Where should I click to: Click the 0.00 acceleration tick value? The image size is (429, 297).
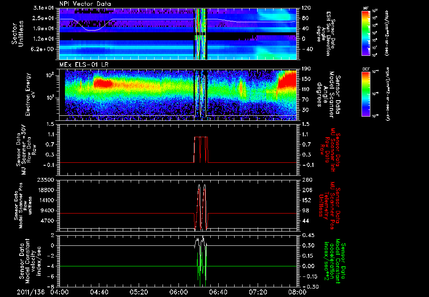pyautogui.click(x=308, y=266)
